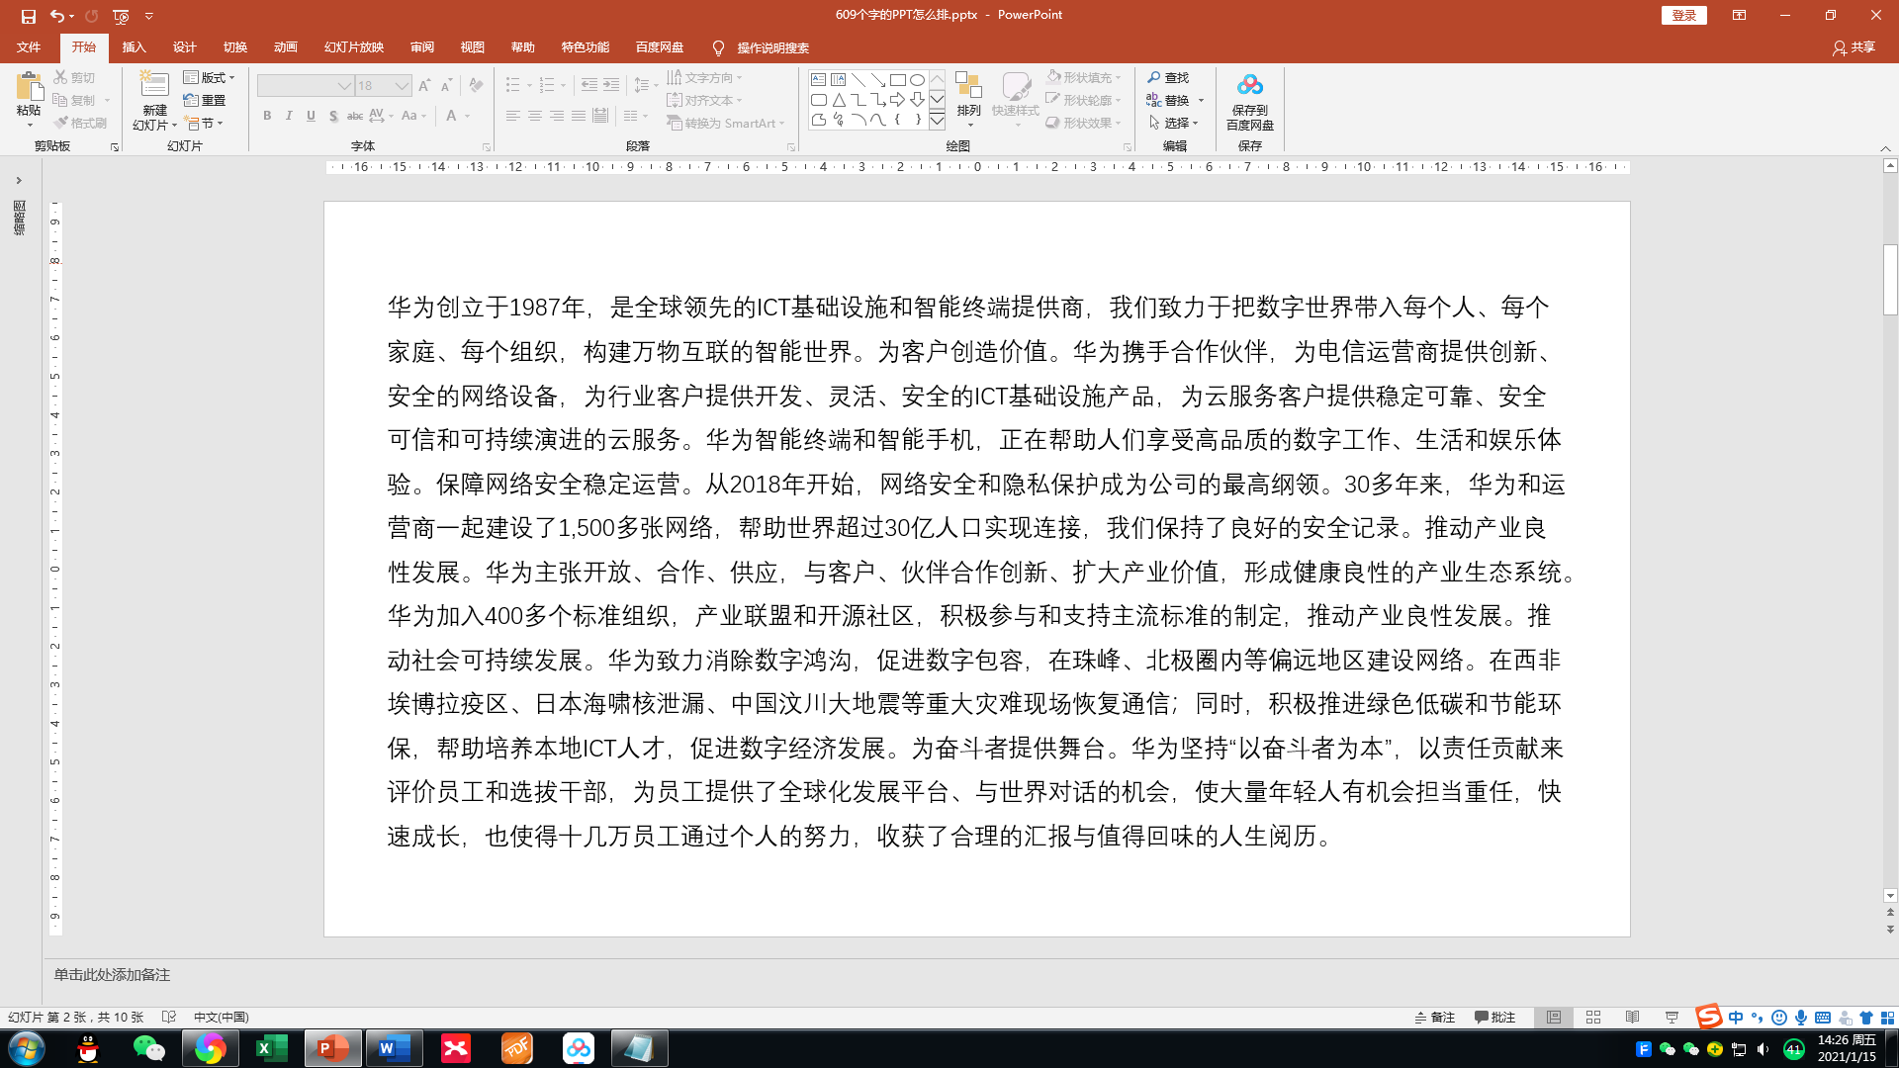The height and width of the screenshot is (1068, 1899).
Task: Toggle Notes pane (备注) in status bar
Action: [1435, 1017]
